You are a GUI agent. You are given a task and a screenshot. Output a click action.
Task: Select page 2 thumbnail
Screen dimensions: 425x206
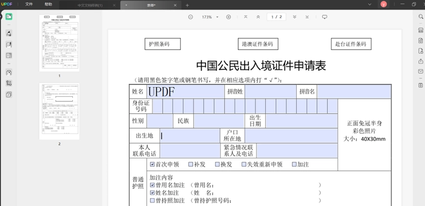59,111
